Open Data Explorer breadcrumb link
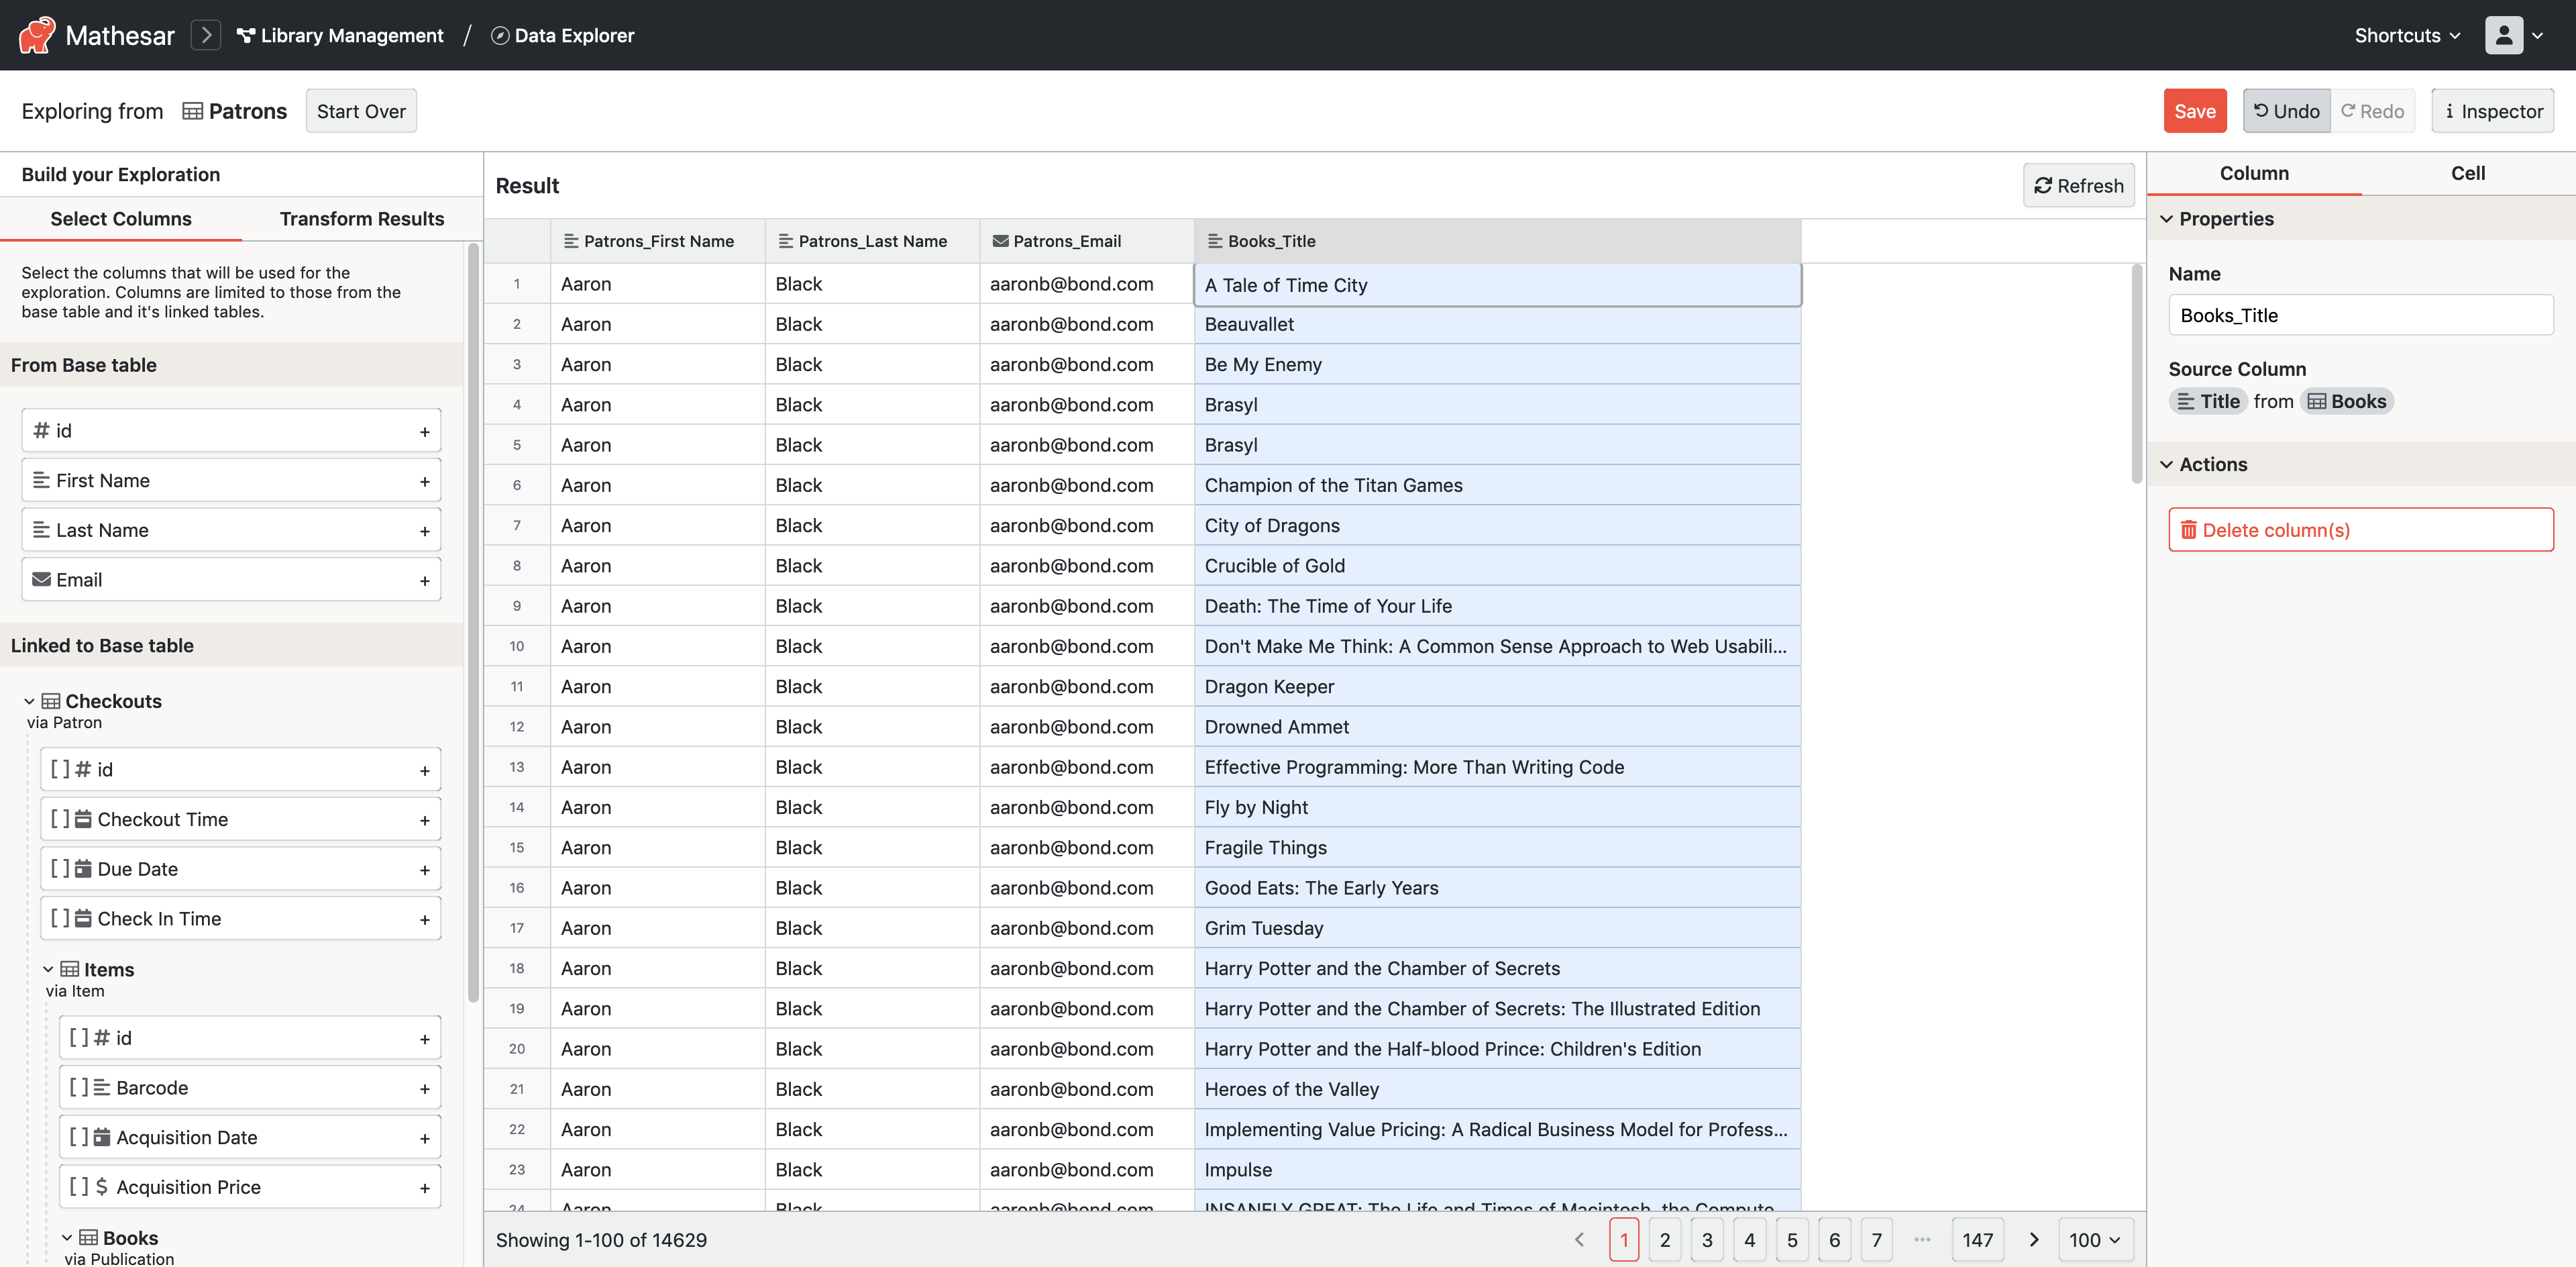This screenshot has height=1267, width=2576. point(562,35)
